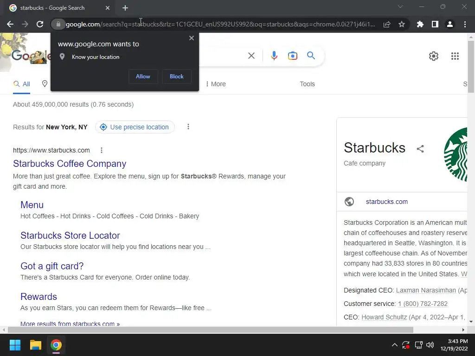Open options for starbucks.com result
Screen dimensions: 475x356
click(102, 150)
